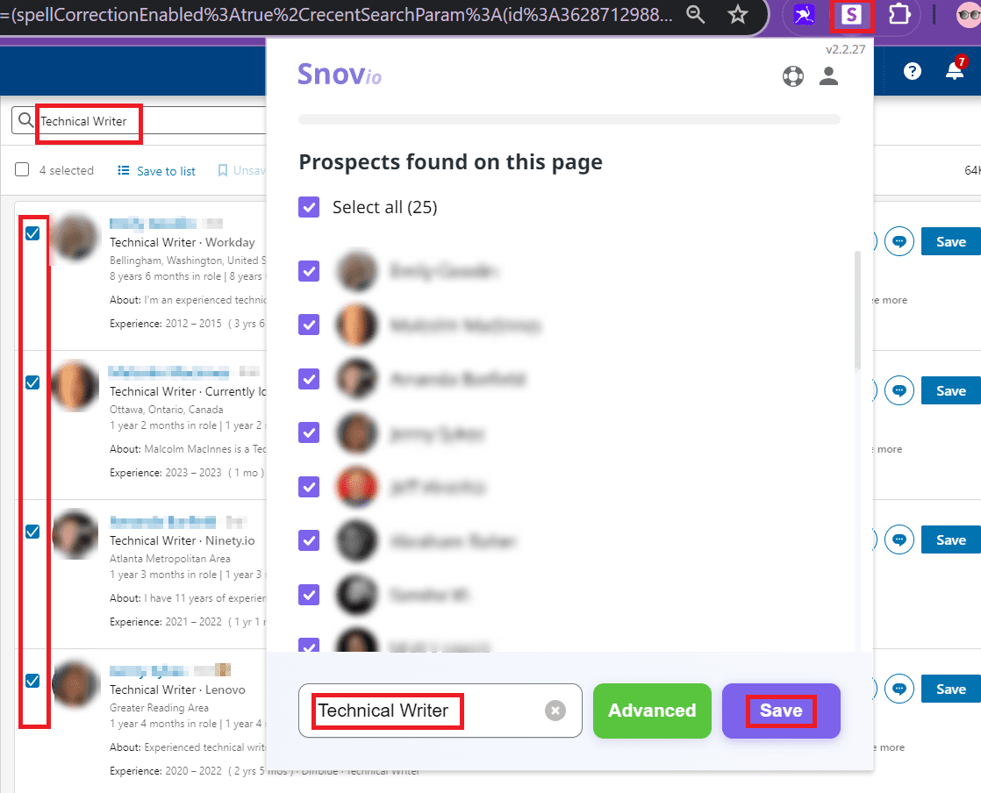The height and width of the screenshot is (793, 981).
Task: Save the Ninety.io Technical Writer lead
Action: pyautogui.click(x=950, y=540)
